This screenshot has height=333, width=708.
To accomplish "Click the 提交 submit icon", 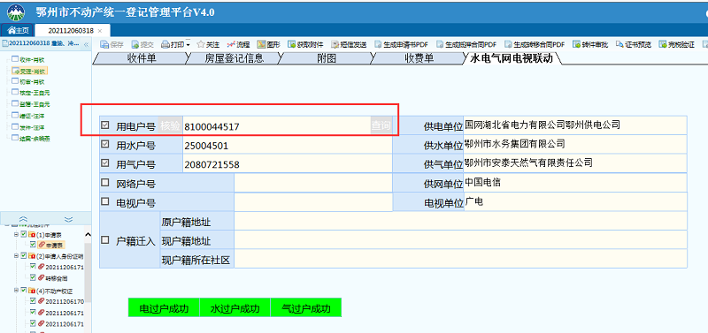I will (x=135, y=45).
